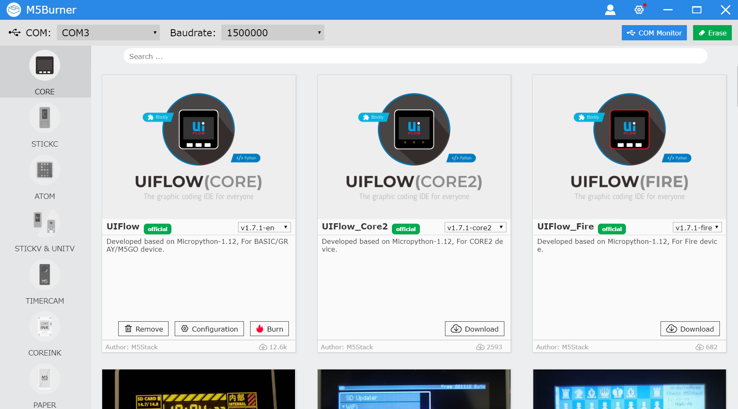Click the official badge next to UIFlow
Screen dimensions: 738x409
pyautogui.click(x=157, y=229)
